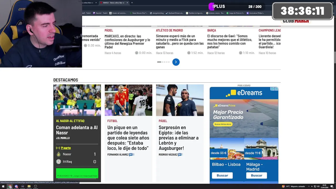Click the page vertical scrollbar
The image size is (336, 189).
point(335,58)
